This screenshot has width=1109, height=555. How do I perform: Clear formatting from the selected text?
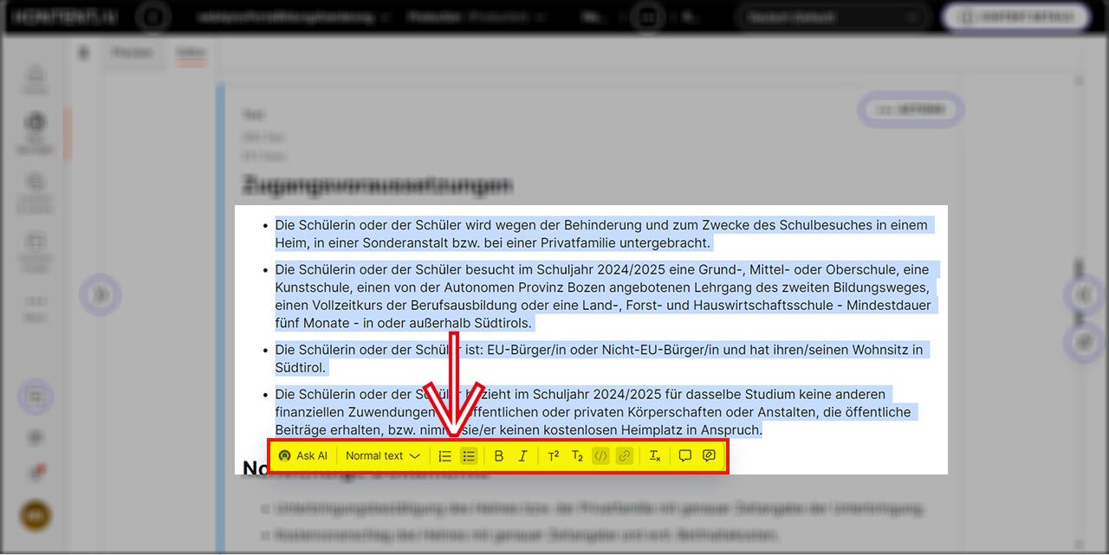coord(655,455)
